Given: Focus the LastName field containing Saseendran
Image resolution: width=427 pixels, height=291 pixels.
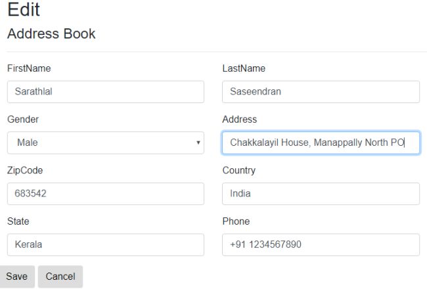Looking at the screenshot, I should tap(321, 92).
